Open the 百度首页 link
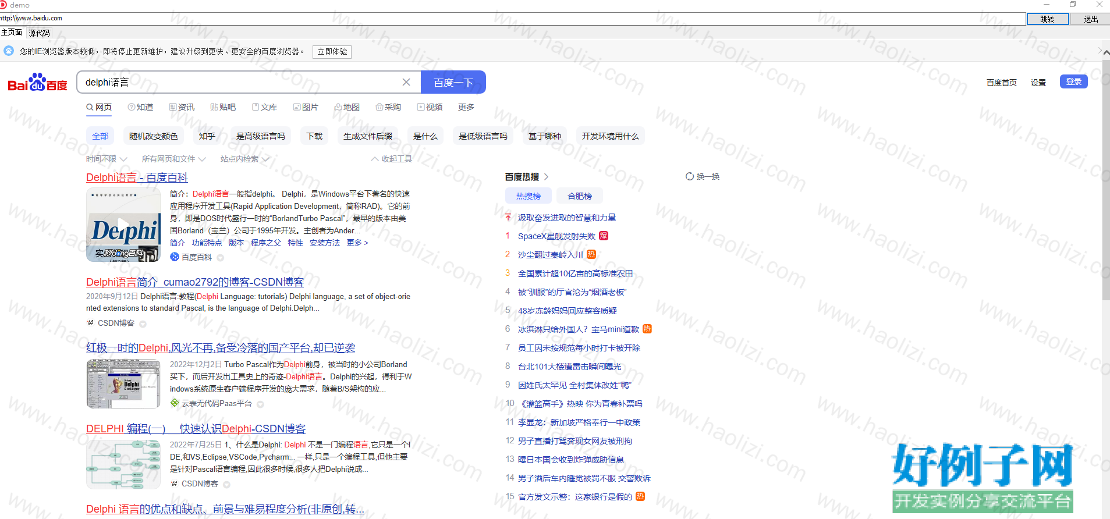1110x519 pixels. (x=1002, y=83)
